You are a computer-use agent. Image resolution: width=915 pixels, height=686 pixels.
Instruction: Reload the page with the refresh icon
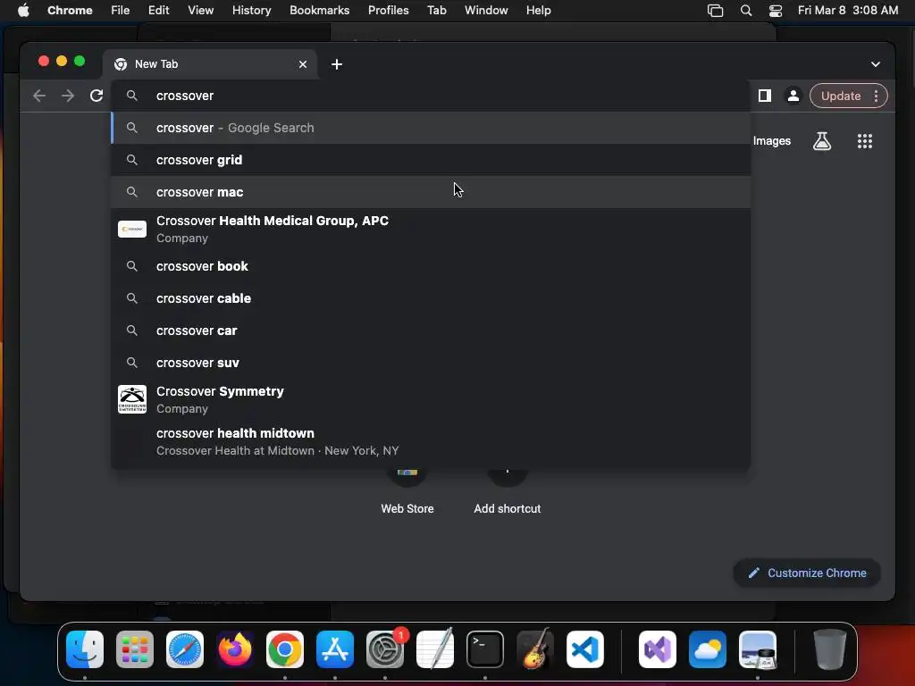(97, 96)
